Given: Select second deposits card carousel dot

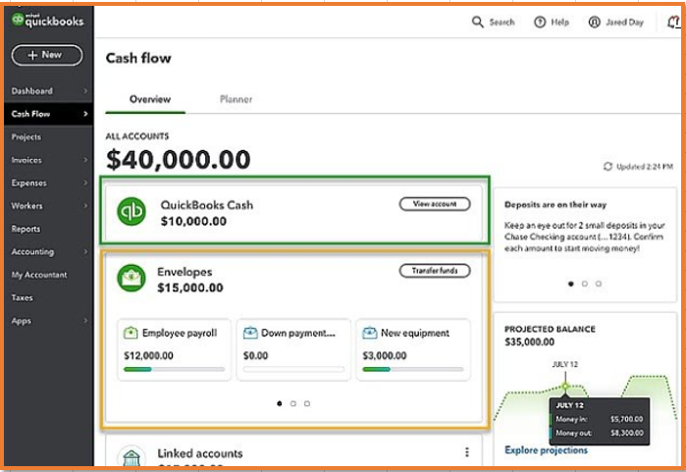Looking at the screenshot, I should [x=585, y=284].
